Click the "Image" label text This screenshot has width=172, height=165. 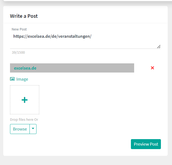22,79
